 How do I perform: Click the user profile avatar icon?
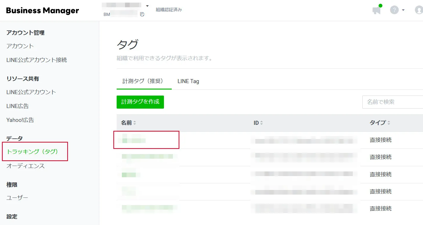[x=419, y=10]
